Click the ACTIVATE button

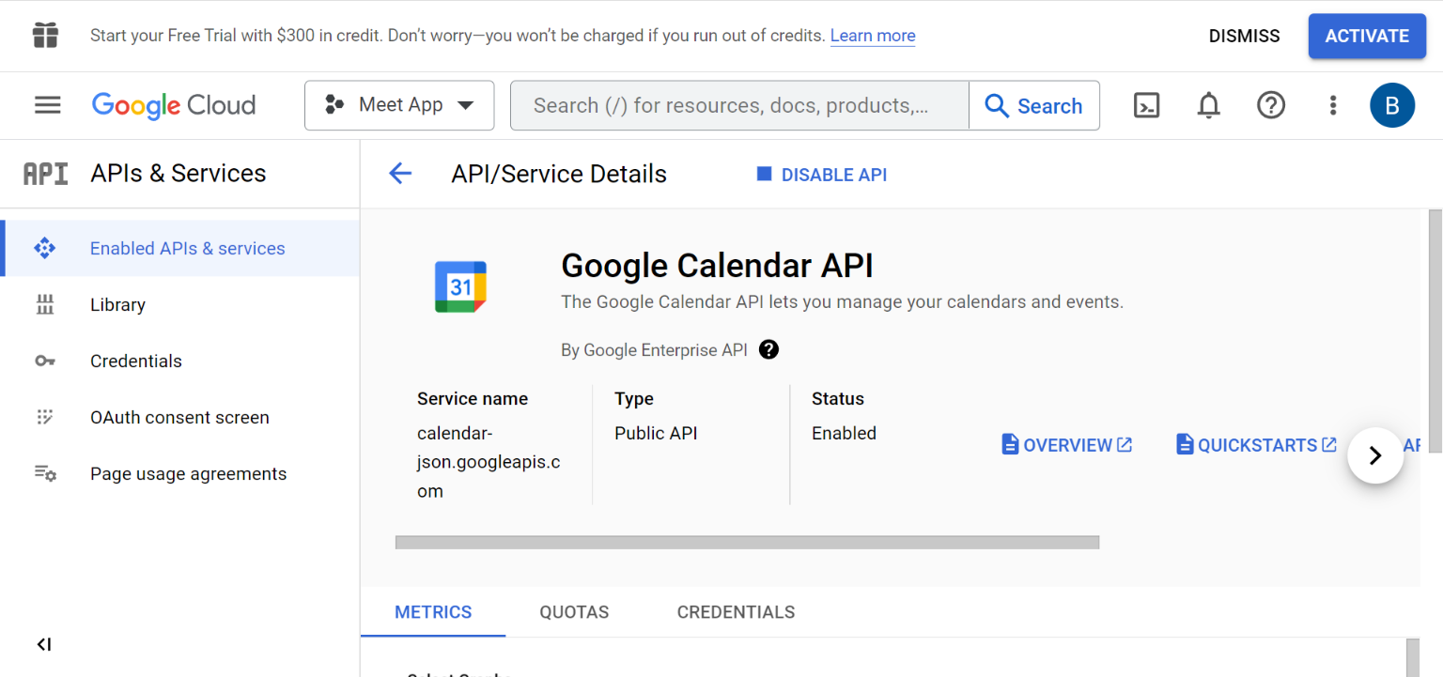click(x=1367, y=37)
